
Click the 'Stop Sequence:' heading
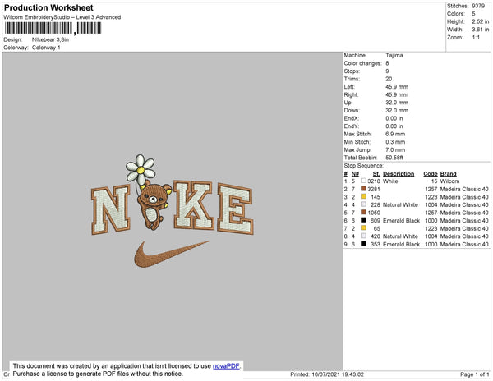tap(363, 166)
